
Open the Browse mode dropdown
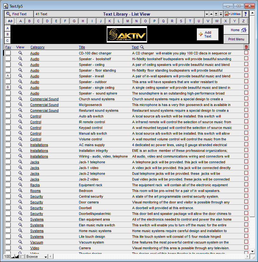click(x=36, y=257)
